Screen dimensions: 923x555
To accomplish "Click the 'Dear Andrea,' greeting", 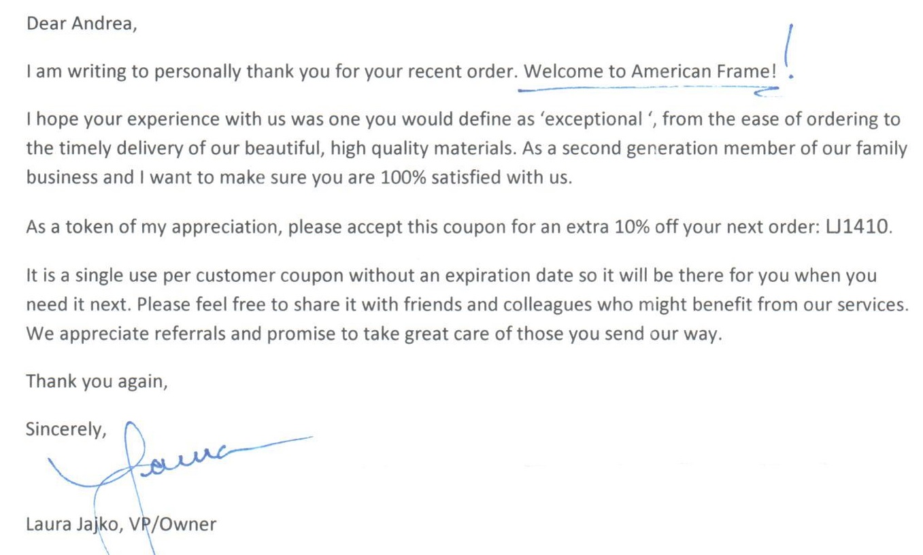I will (82, 24).
